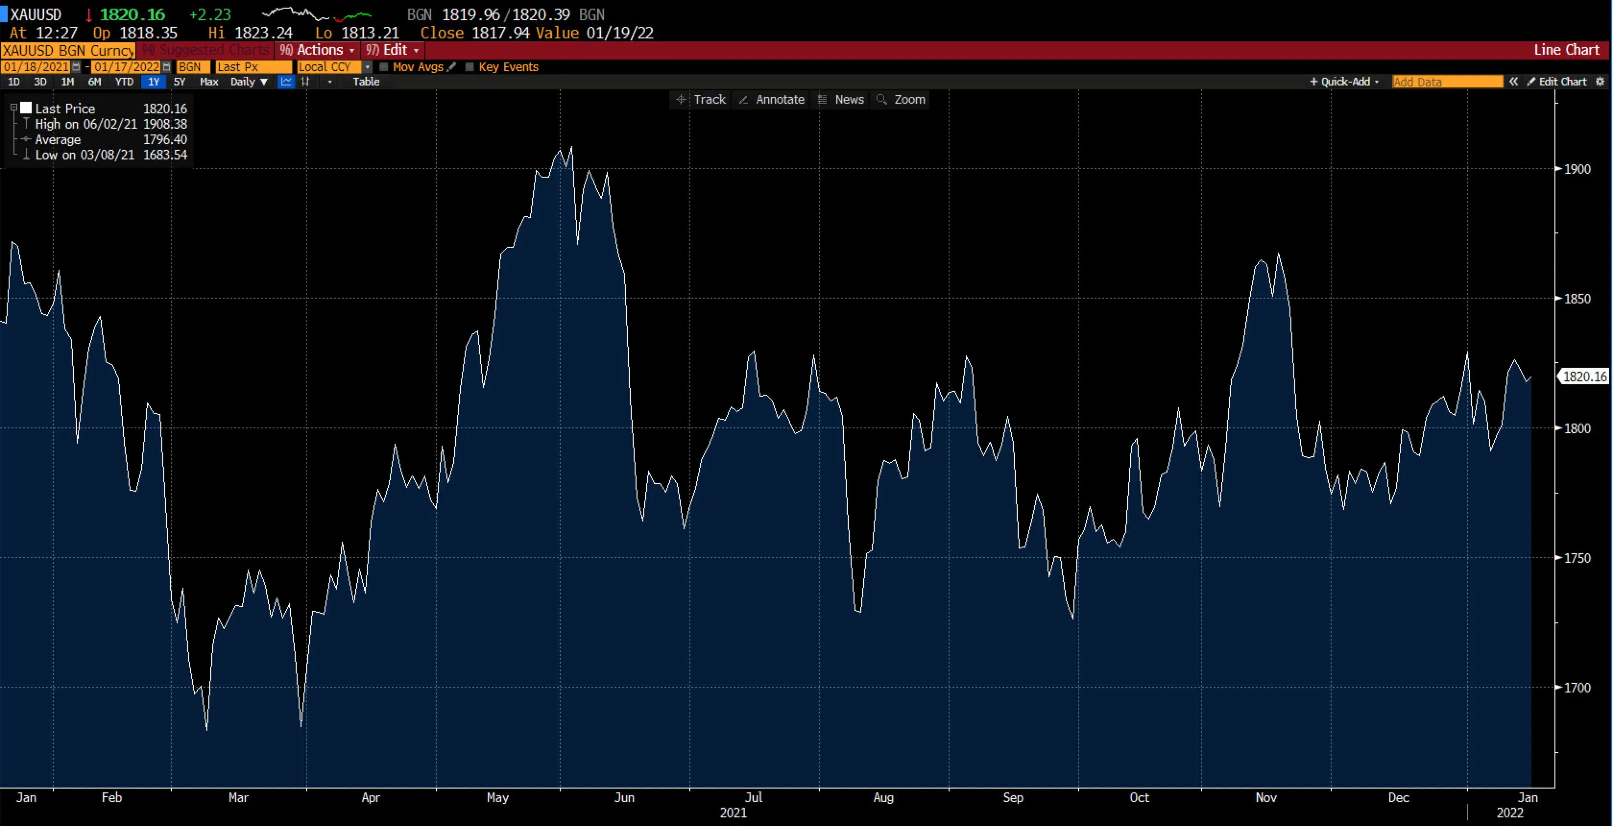1613x826 pixels.
Task: Open the Daily frequency dropdown
Action: point(249,82)
